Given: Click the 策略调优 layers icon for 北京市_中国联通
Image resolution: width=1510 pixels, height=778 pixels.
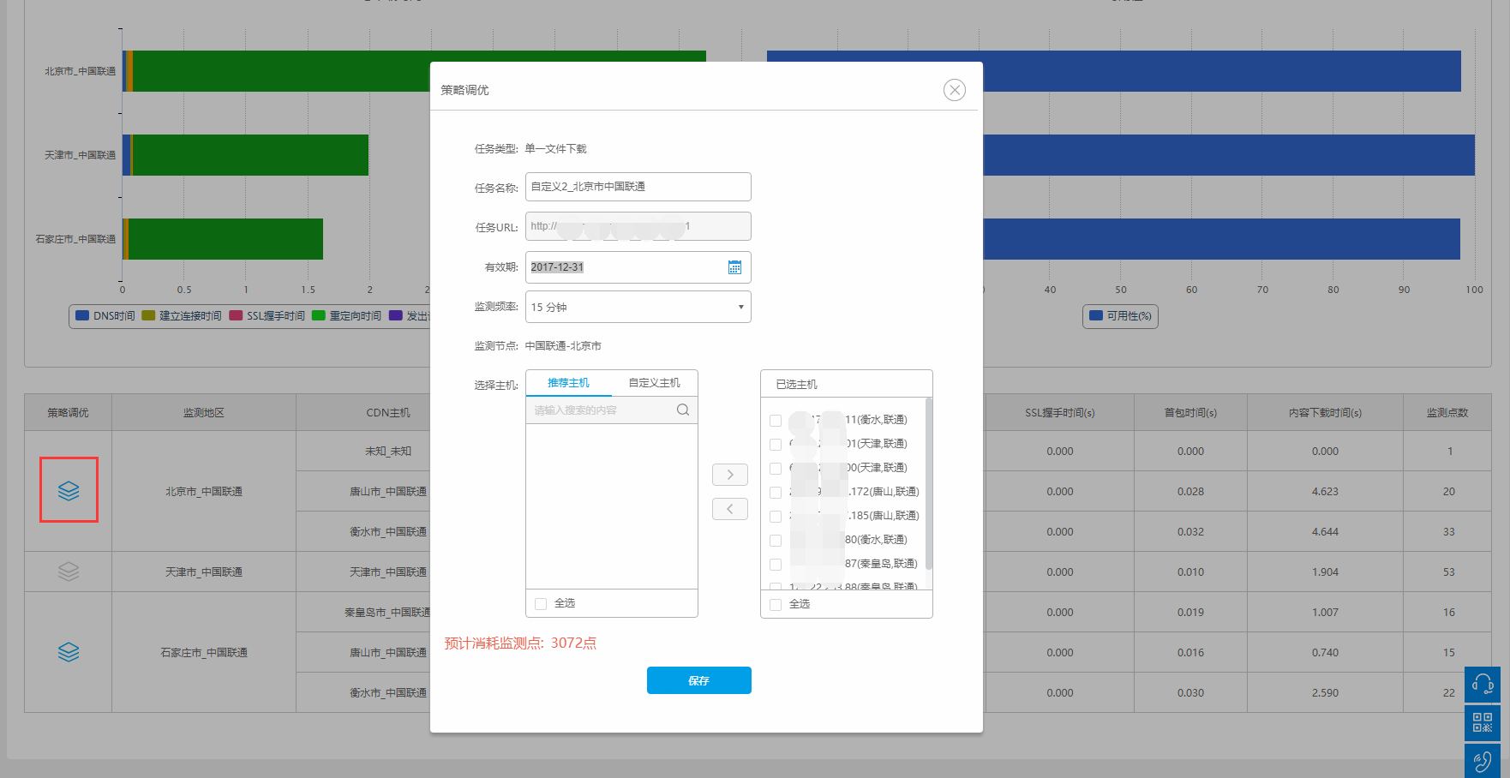Looking at the screenshot, I should [69, 490].
